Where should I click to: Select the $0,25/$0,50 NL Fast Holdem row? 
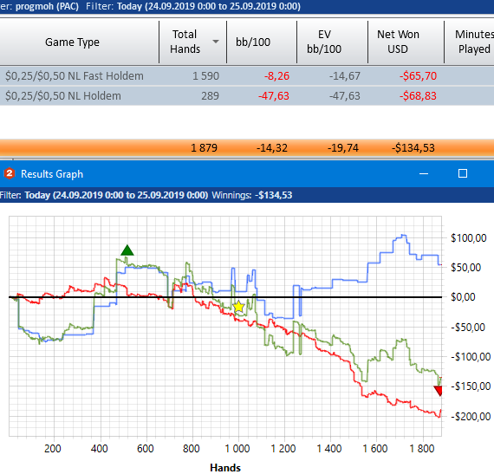[247, 75]
